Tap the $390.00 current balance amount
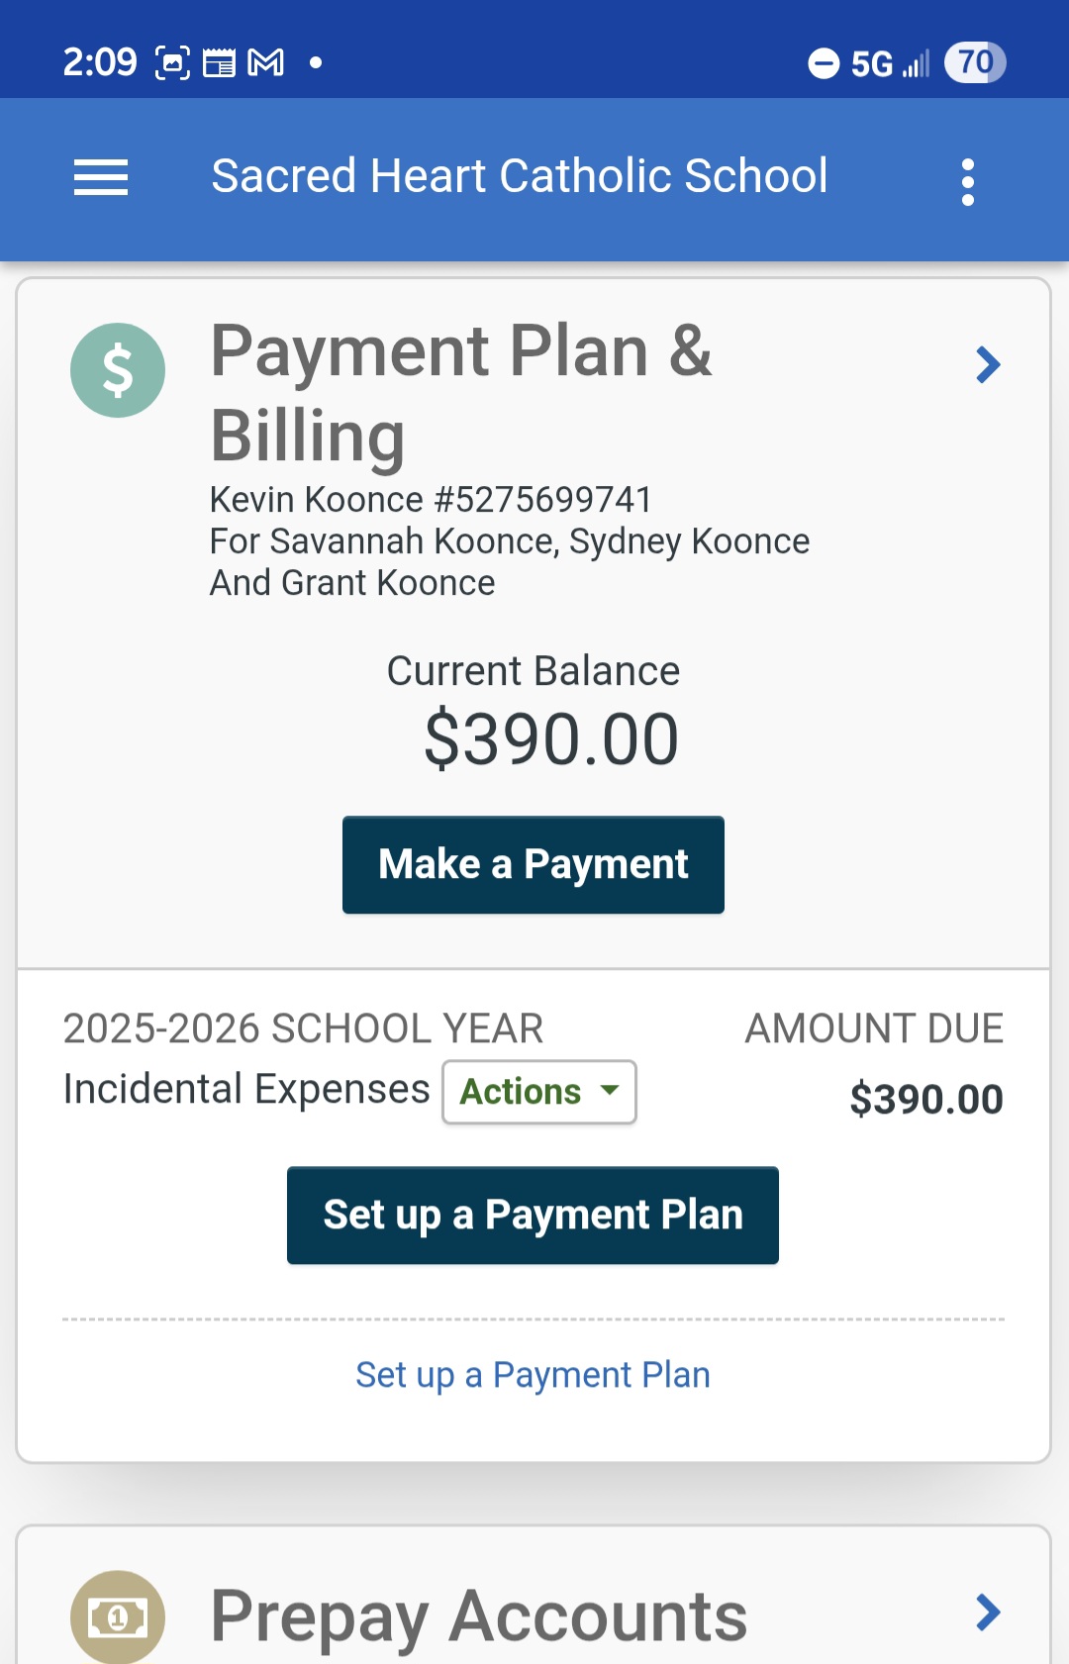The width and height of the screenshot is (1069, 1664). coord(551,739)
